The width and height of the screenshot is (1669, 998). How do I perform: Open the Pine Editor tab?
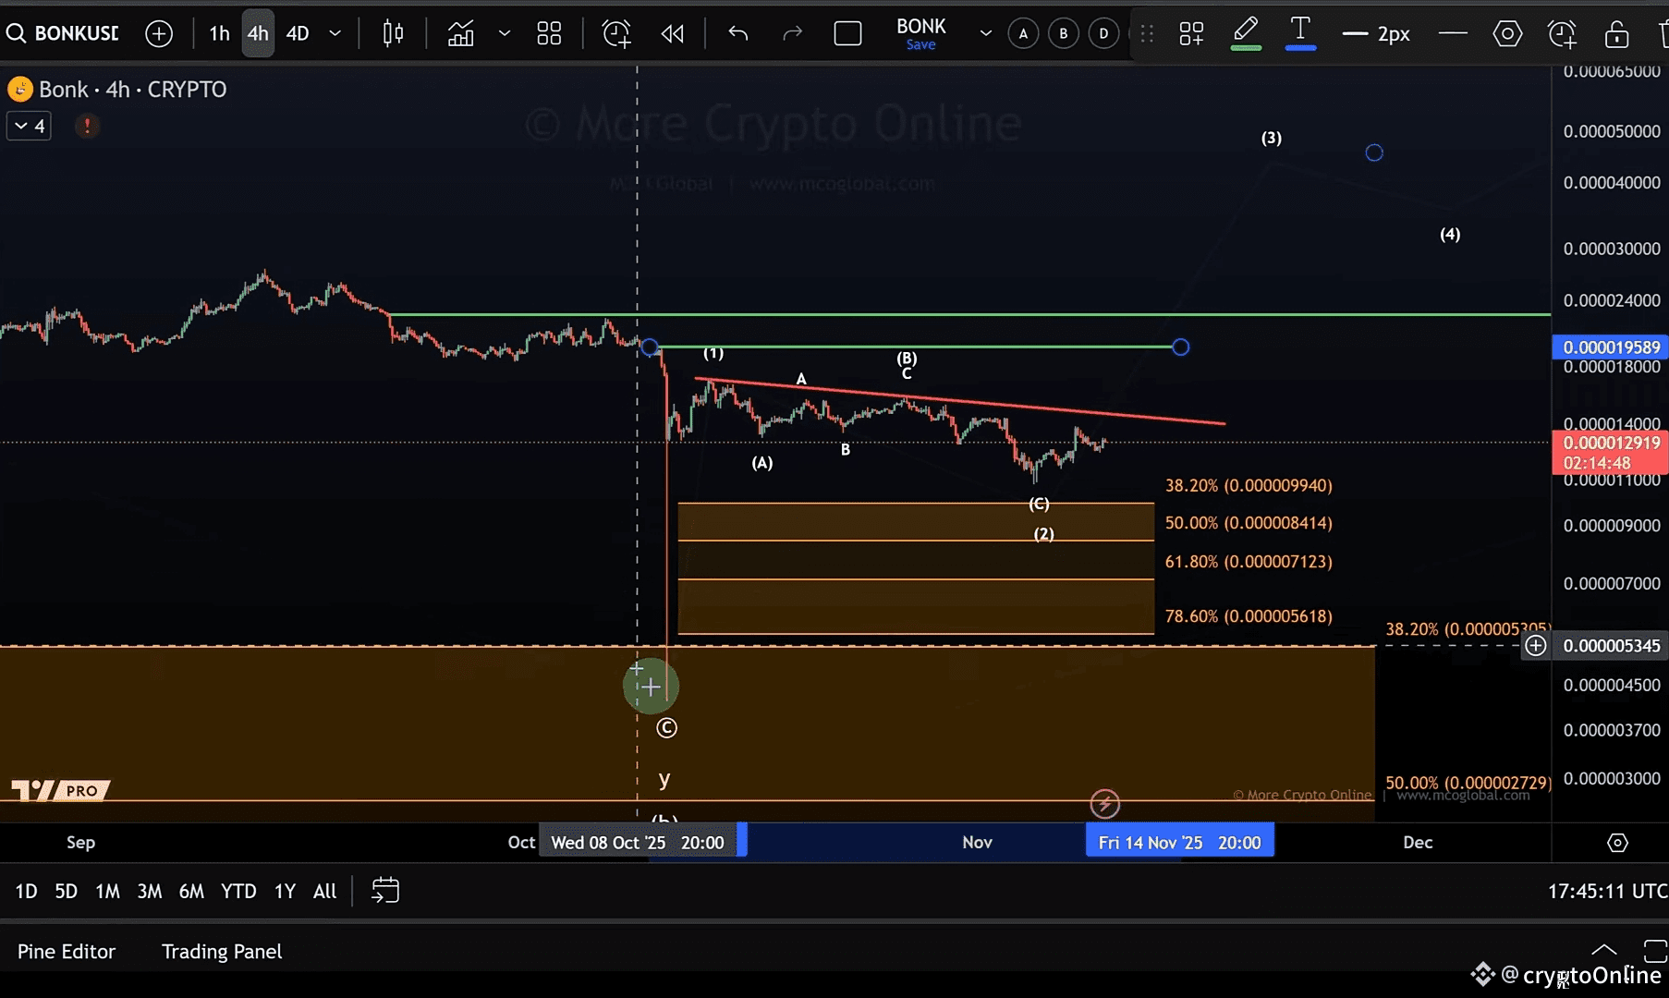(x=67, y=951)
